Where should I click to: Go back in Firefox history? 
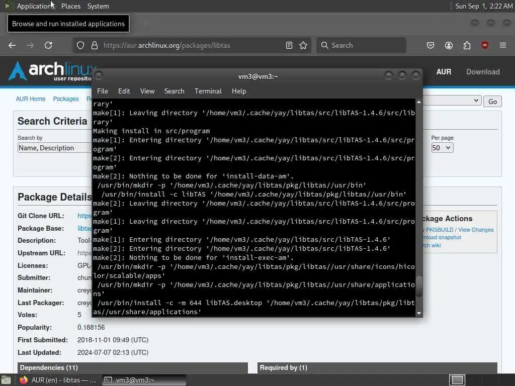coord(12,45)
